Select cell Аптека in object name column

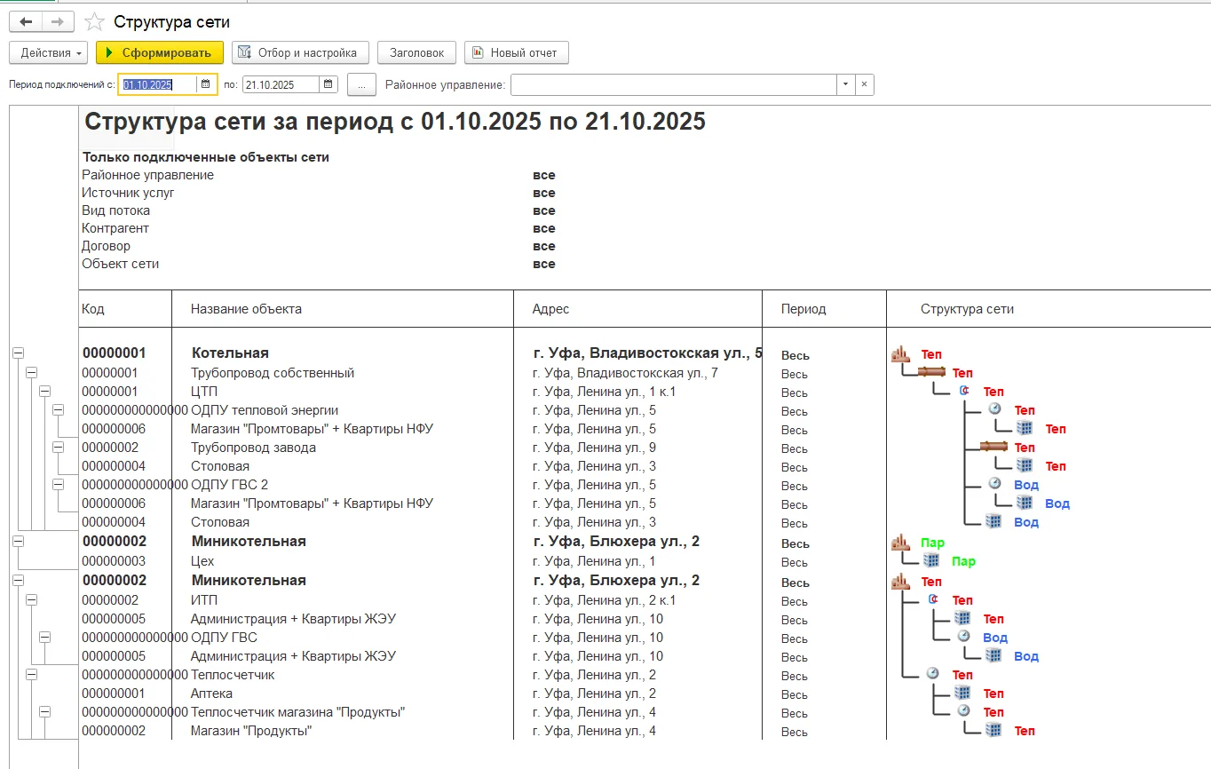211,694
